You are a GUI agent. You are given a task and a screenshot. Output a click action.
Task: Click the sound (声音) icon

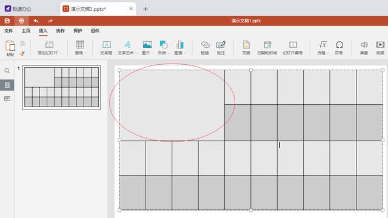(364, 48)
